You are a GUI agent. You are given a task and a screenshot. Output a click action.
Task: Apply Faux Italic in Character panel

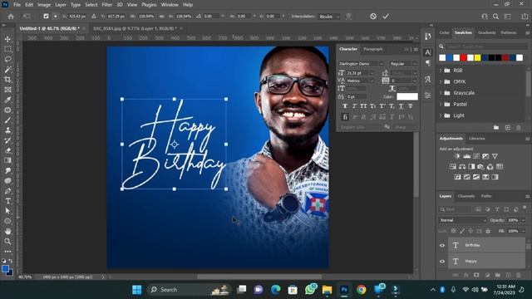pos(354,106)
